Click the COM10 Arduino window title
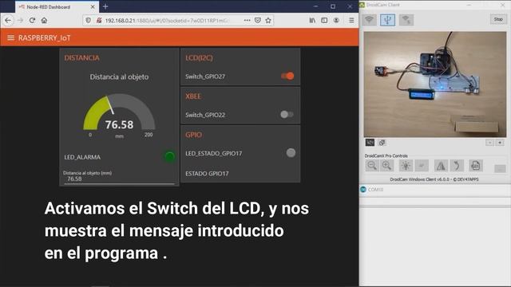Screen dimensions: 511x287 point(375,190)
